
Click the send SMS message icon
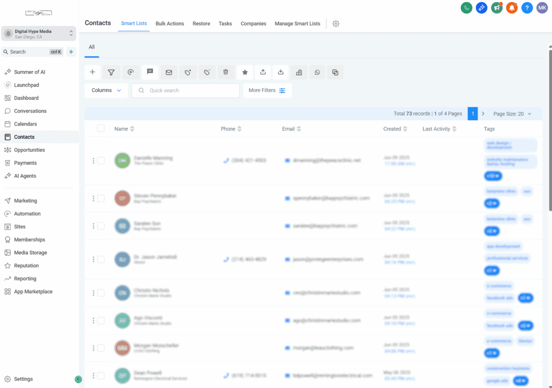pyautogui.click(x=150, y=72)
